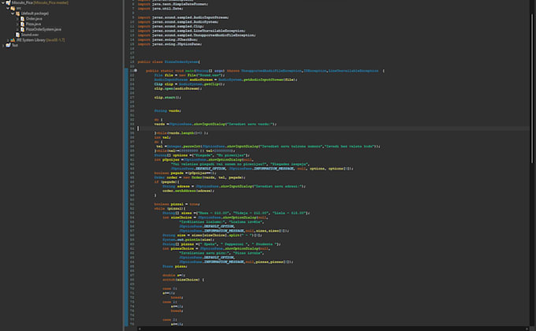Collapse the src folder node
536x331 pixels.
tap(8, 8)
